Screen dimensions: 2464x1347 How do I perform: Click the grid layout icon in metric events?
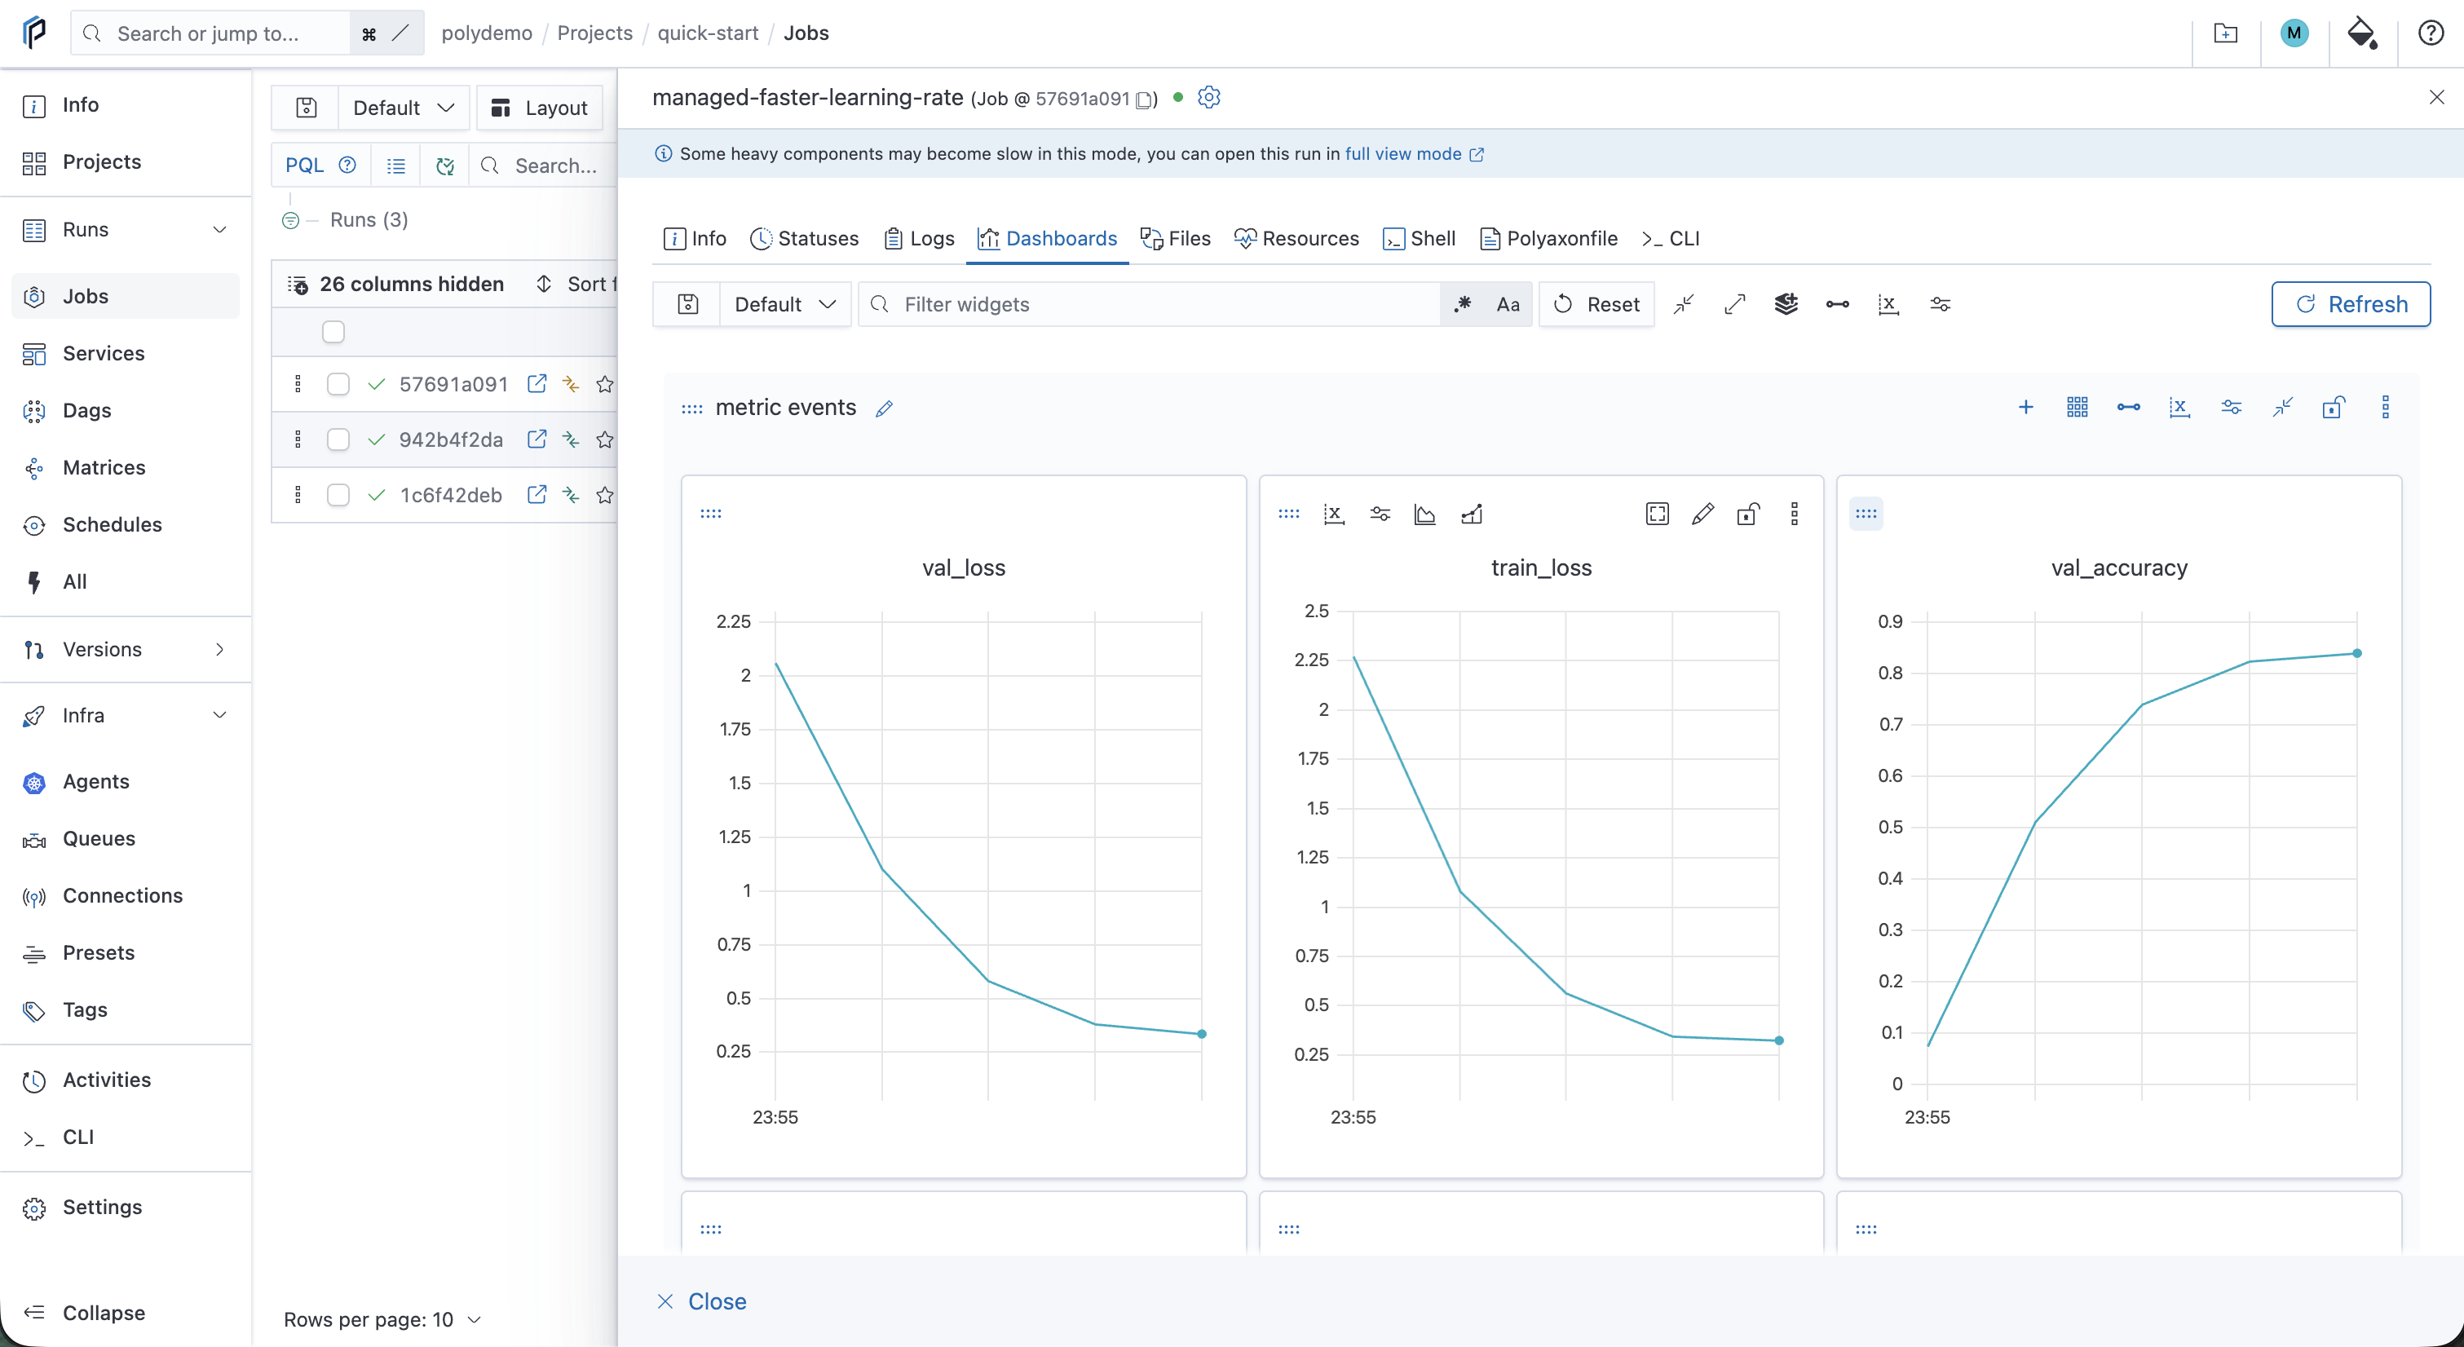pyautogui.click(x=2077, y=408)
